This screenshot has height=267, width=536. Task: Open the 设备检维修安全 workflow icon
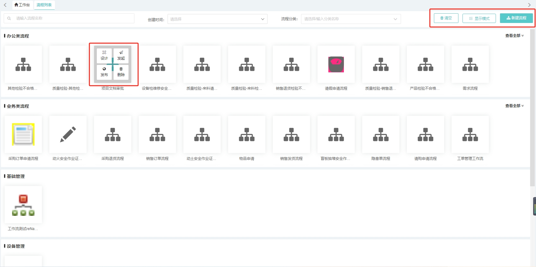pos(157,64)
